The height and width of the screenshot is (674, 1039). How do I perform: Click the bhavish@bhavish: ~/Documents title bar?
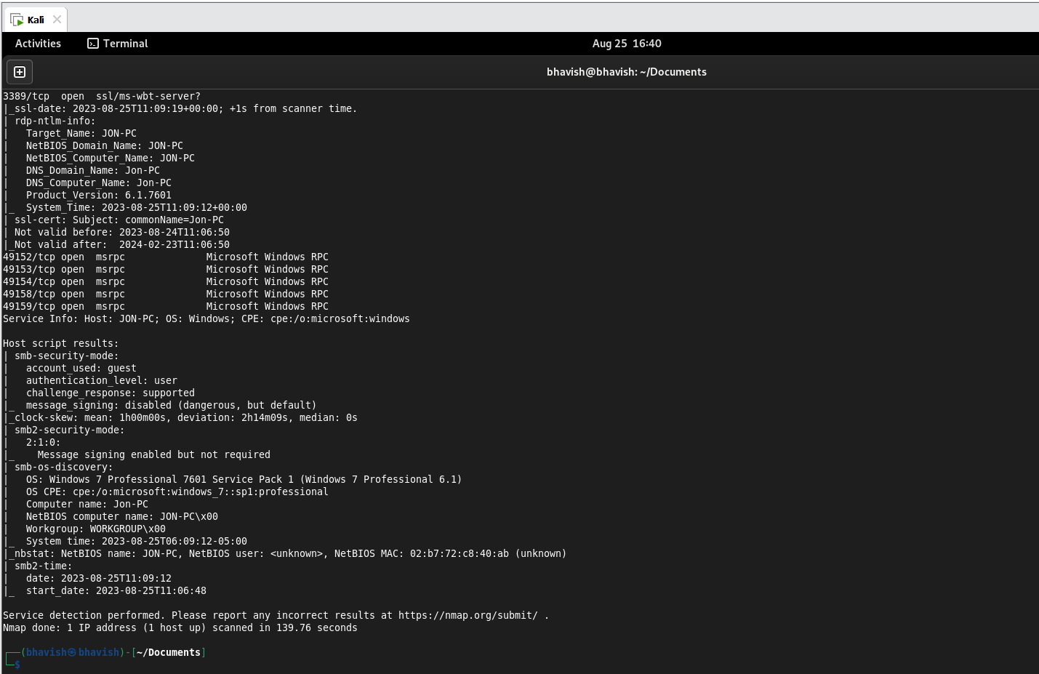pyautogui.click(x=626, y=71)
